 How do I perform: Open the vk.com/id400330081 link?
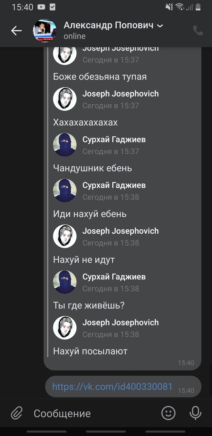pyautogui.click(x=112, y=386)
